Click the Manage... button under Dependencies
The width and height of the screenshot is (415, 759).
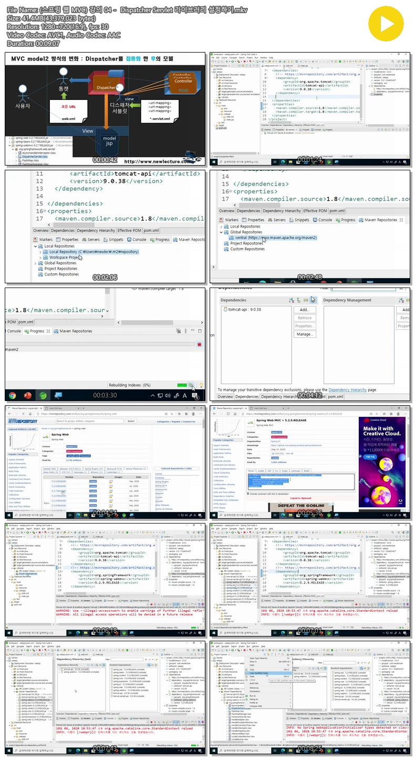(305, 334)
